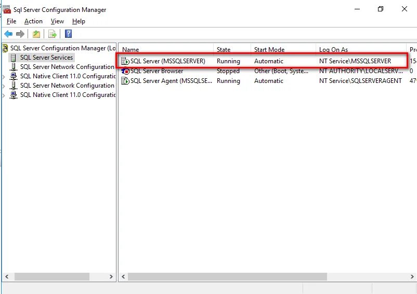Click the left tree pane horizontal scrollbar thumb

[52, 276]
